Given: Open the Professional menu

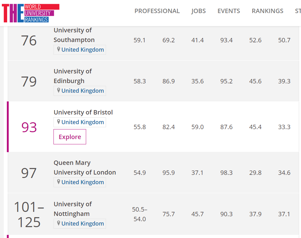Looking at the screenshot, I should pyautogui.click(x=157, y=11).
